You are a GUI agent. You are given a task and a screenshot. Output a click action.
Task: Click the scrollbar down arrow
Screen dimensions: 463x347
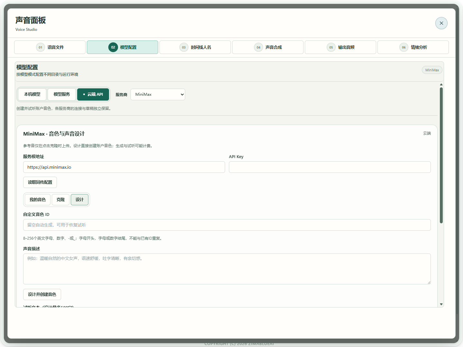click(x=441, y=304)
